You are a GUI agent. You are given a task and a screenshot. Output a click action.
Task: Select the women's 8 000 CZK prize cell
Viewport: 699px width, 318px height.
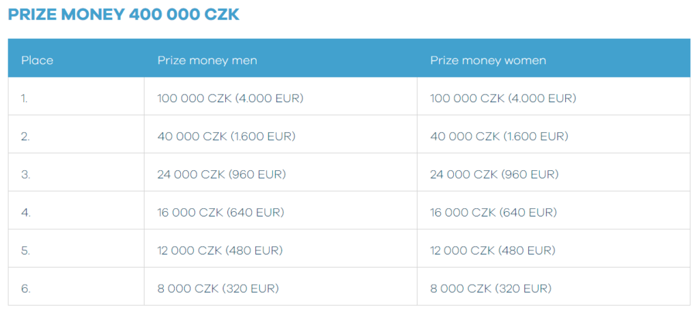pos(491,289)
